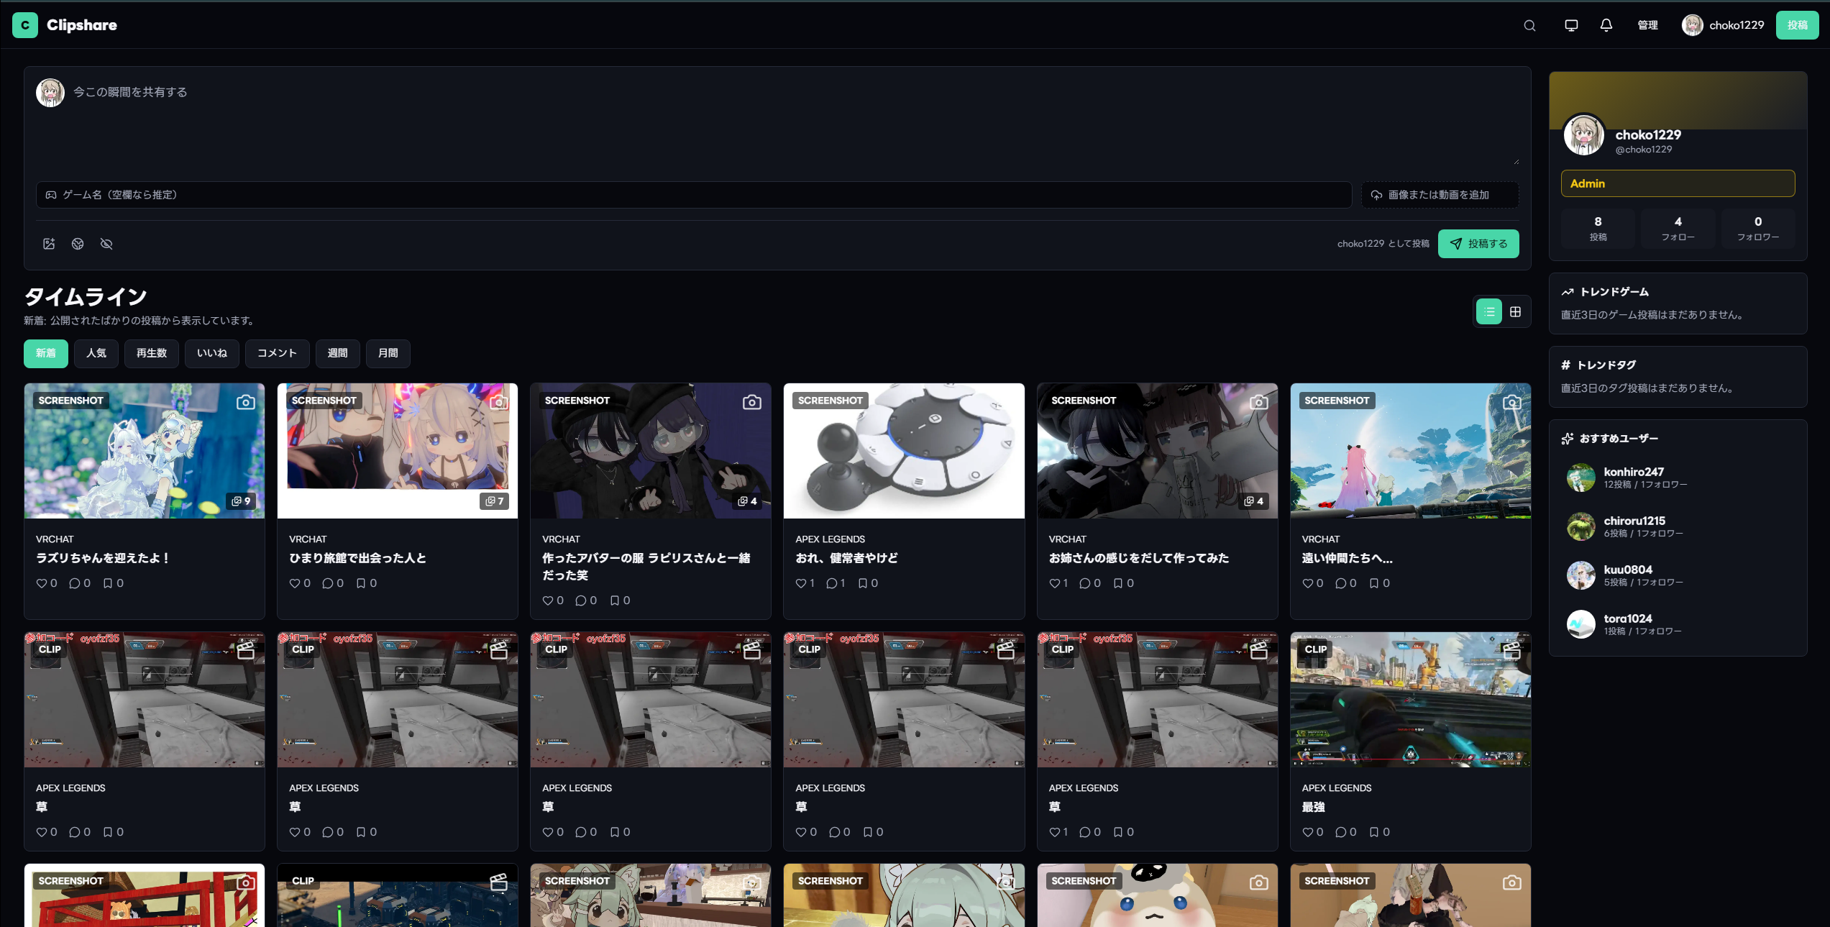Viewport: 1830px width, 927px height.
Task: Switch timeline to list view
Action: (1489, 312)
